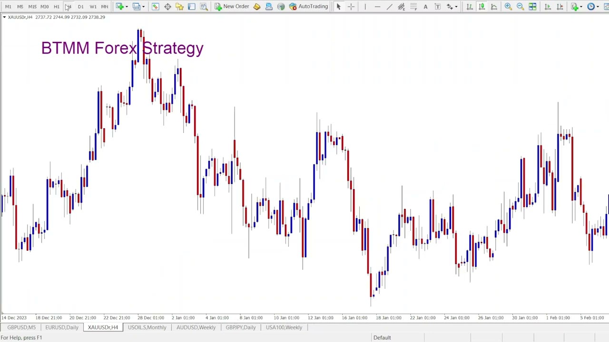This screenshot has height=342, width=609.
Task: Open the Indicators dropdown arrow
Action: tap(581, 7)
